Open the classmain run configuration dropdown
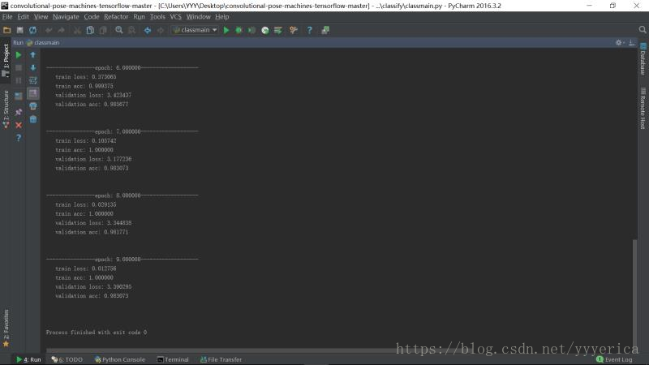This screenshot has width=649, height=365. click(195, 30)
